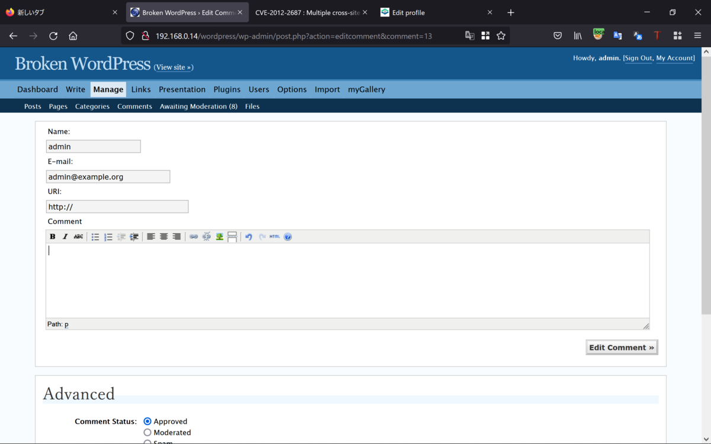Go to the Files submenu
The height and width of the screenshot is (444, 711).
(x=252, y=107)
